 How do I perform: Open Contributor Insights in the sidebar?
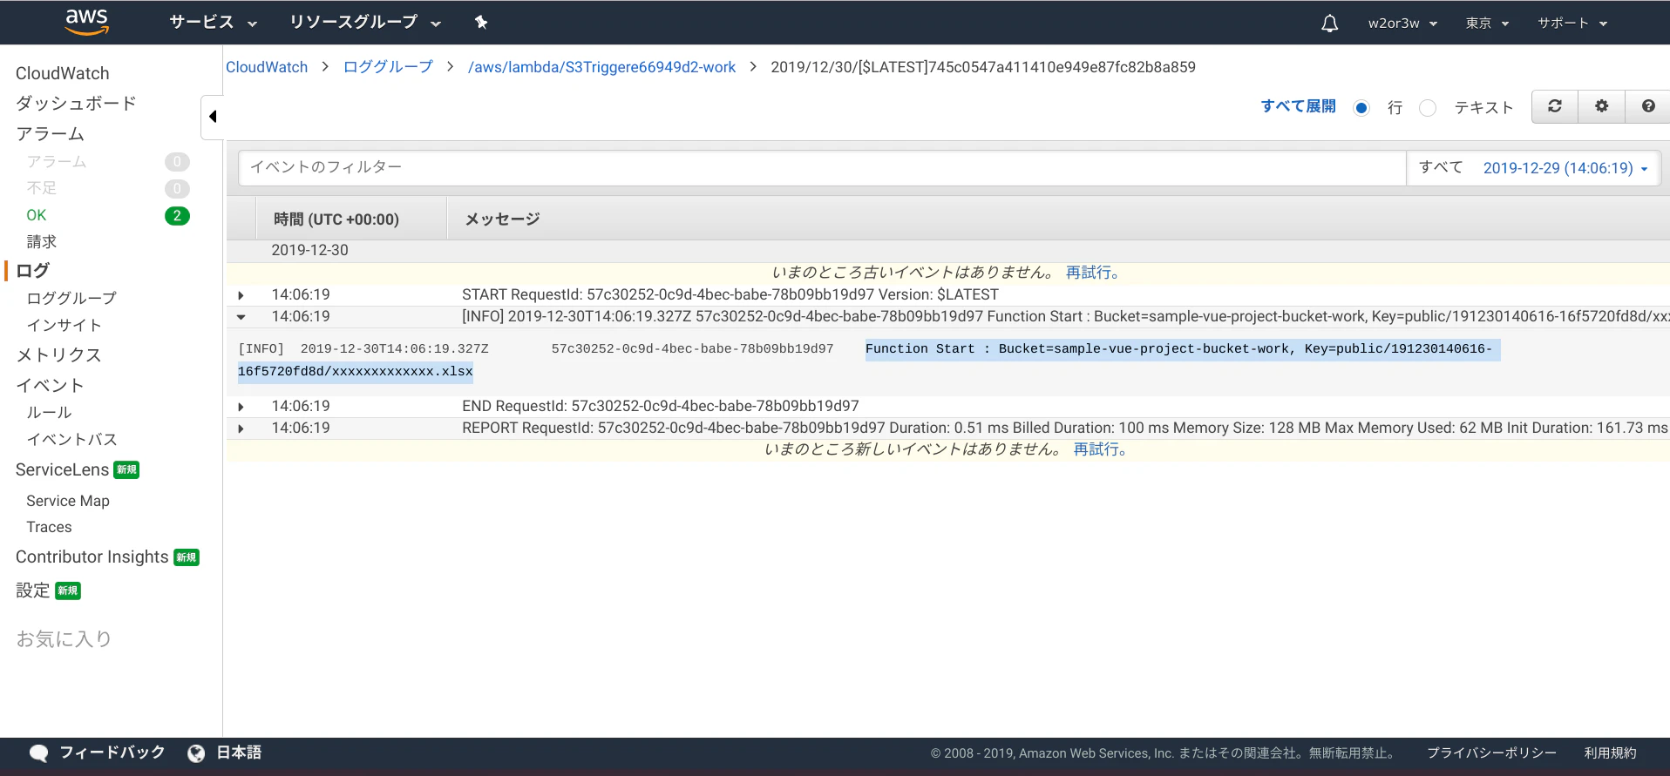tap(92, 557)
